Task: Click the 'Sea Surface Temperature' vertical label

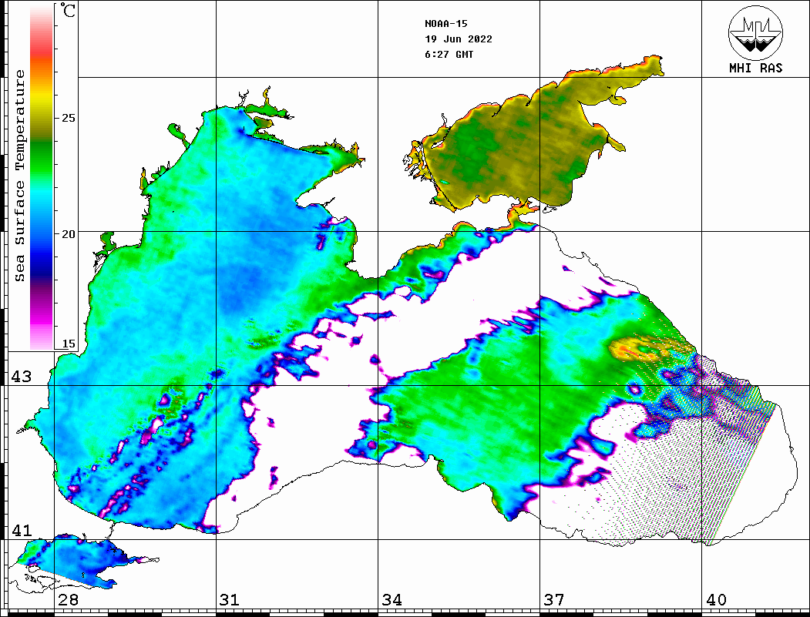Action: coord(19,176)
